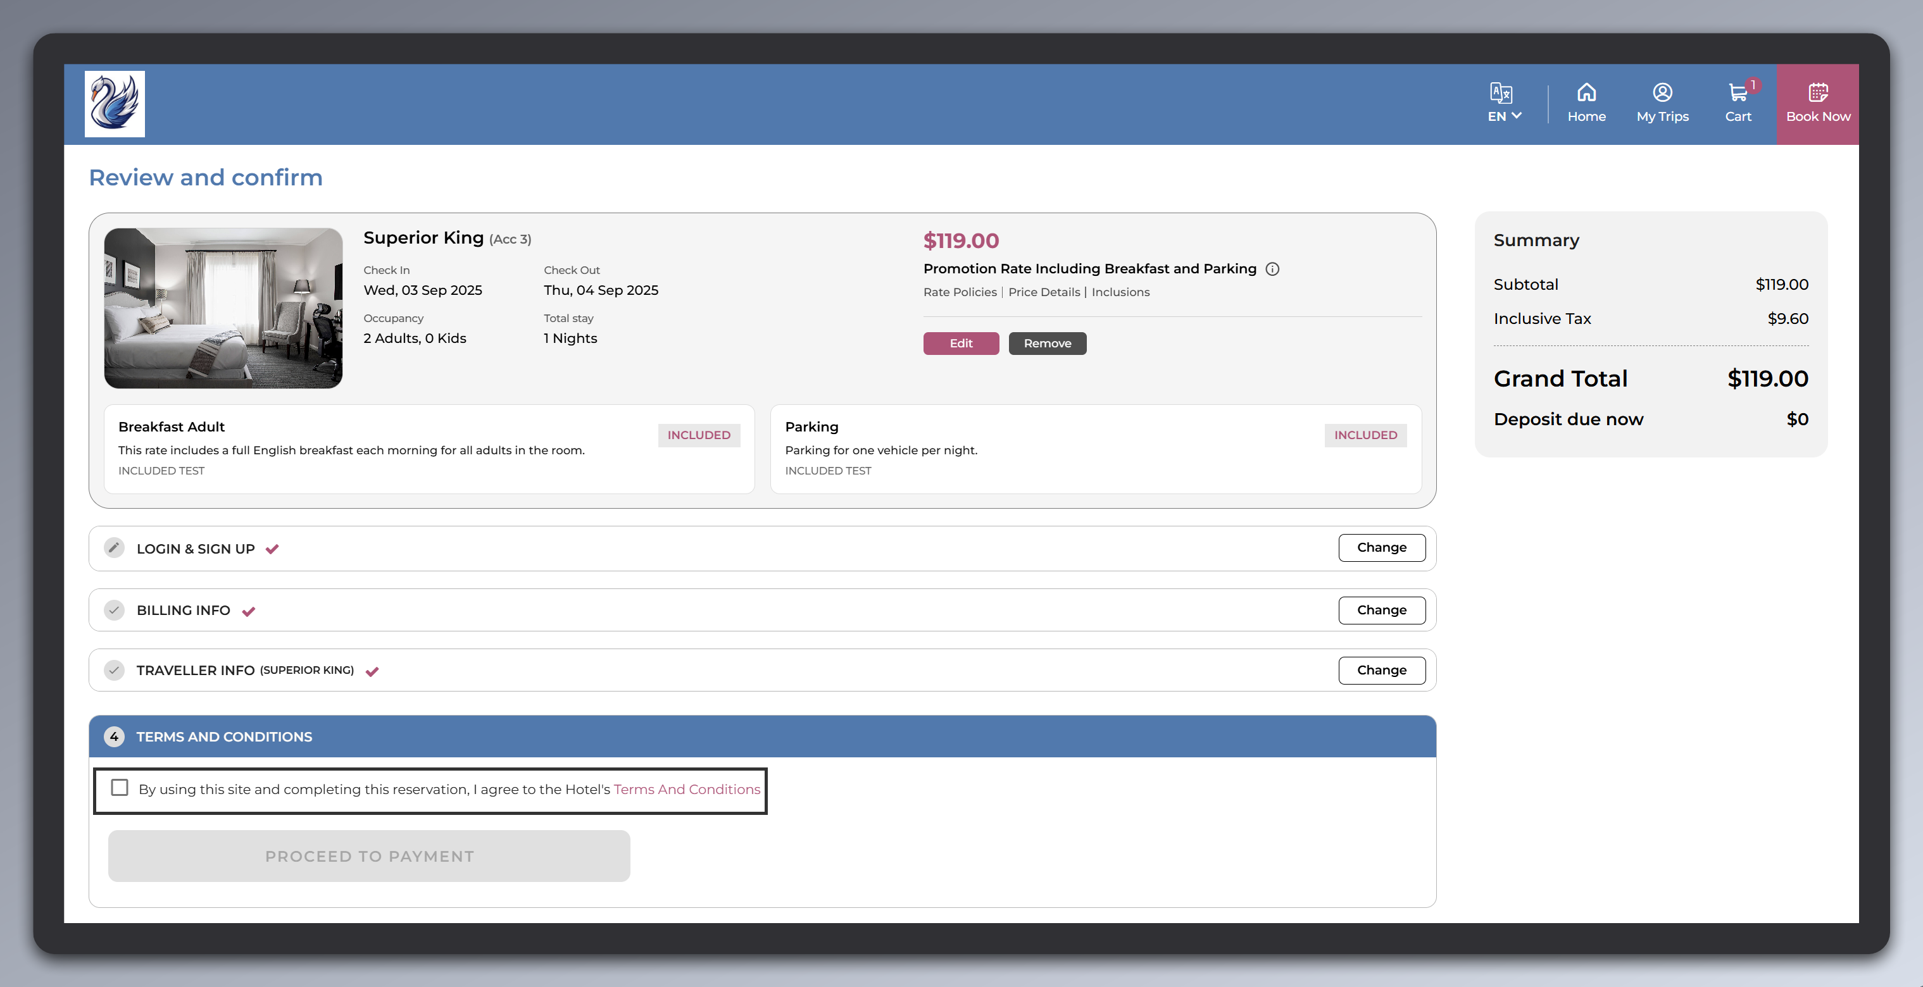Remove the Superior King room
Screen dimensions: 1923x987
click(x=1046, y=343)
